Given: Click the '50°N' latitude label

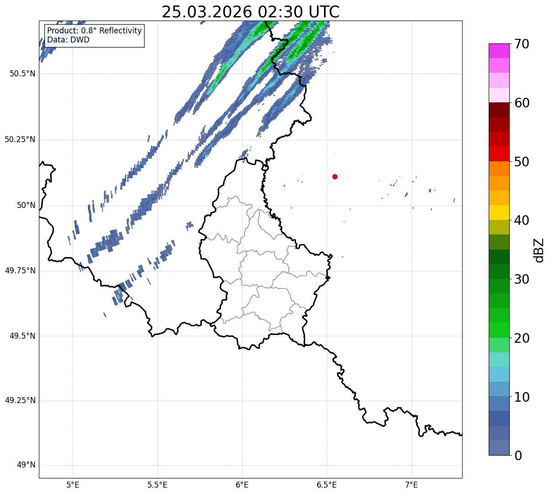Looking at the screenshot, I should click(x=26, y=205).
